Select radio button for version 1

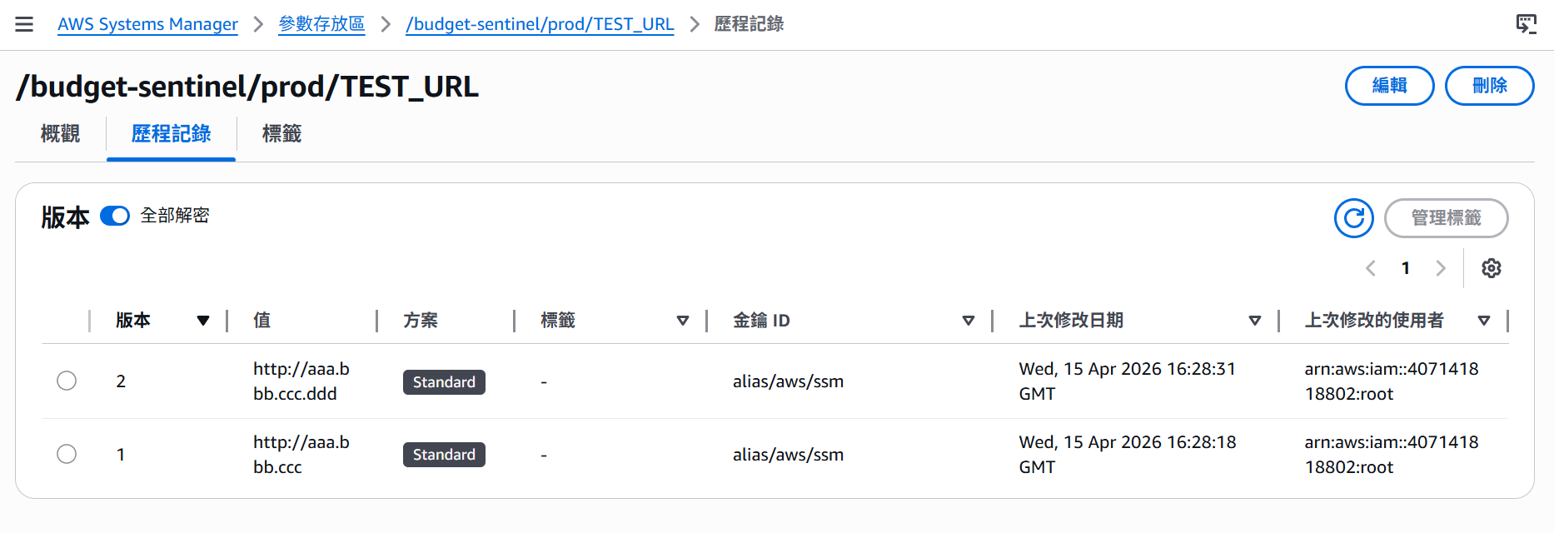67,454
